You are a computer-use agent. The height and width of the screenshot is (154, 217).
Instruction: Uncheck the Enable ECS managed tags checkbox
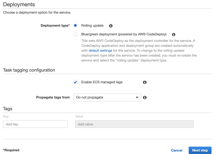click(76, 82)
